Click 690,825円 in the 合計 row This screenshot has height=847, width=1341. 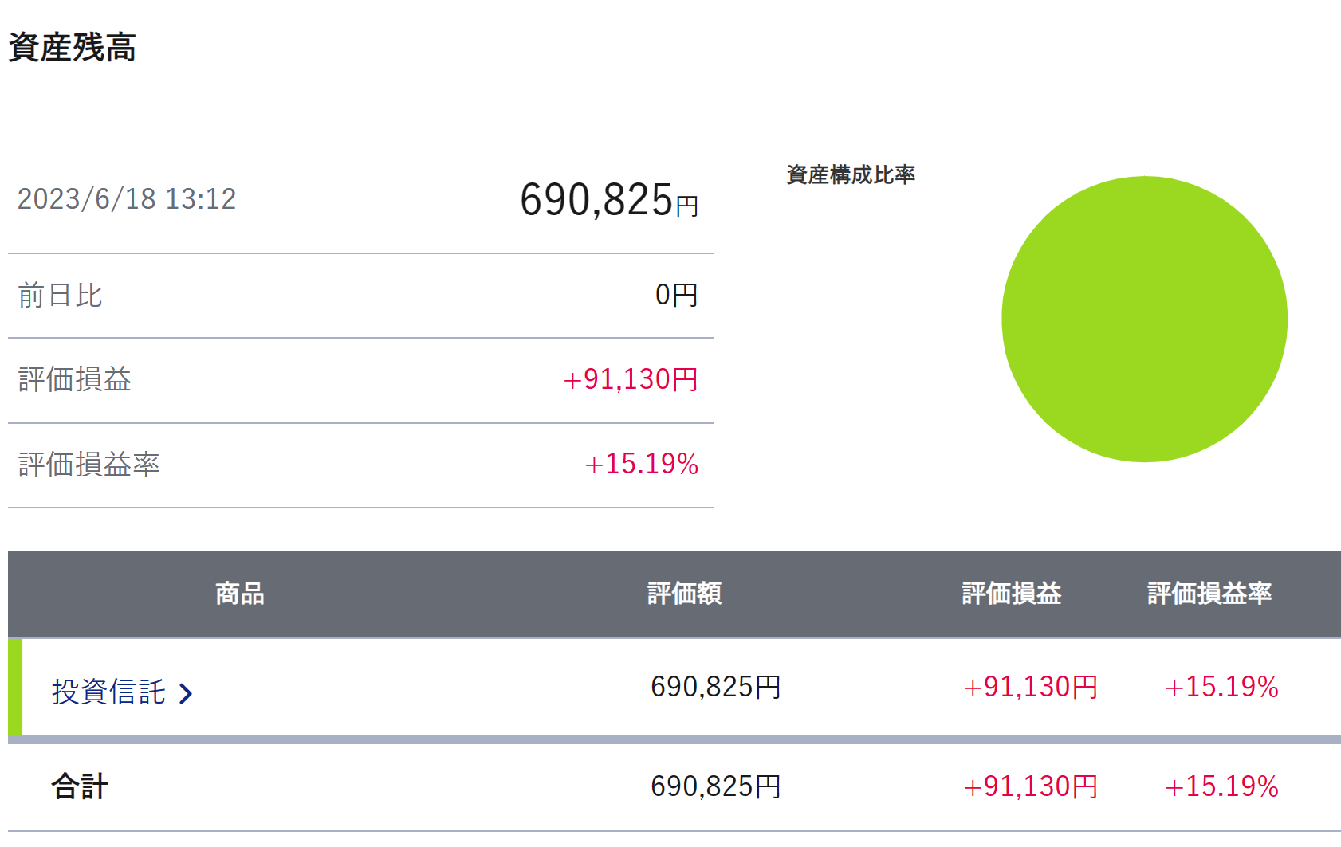click(x=715, y=786)
